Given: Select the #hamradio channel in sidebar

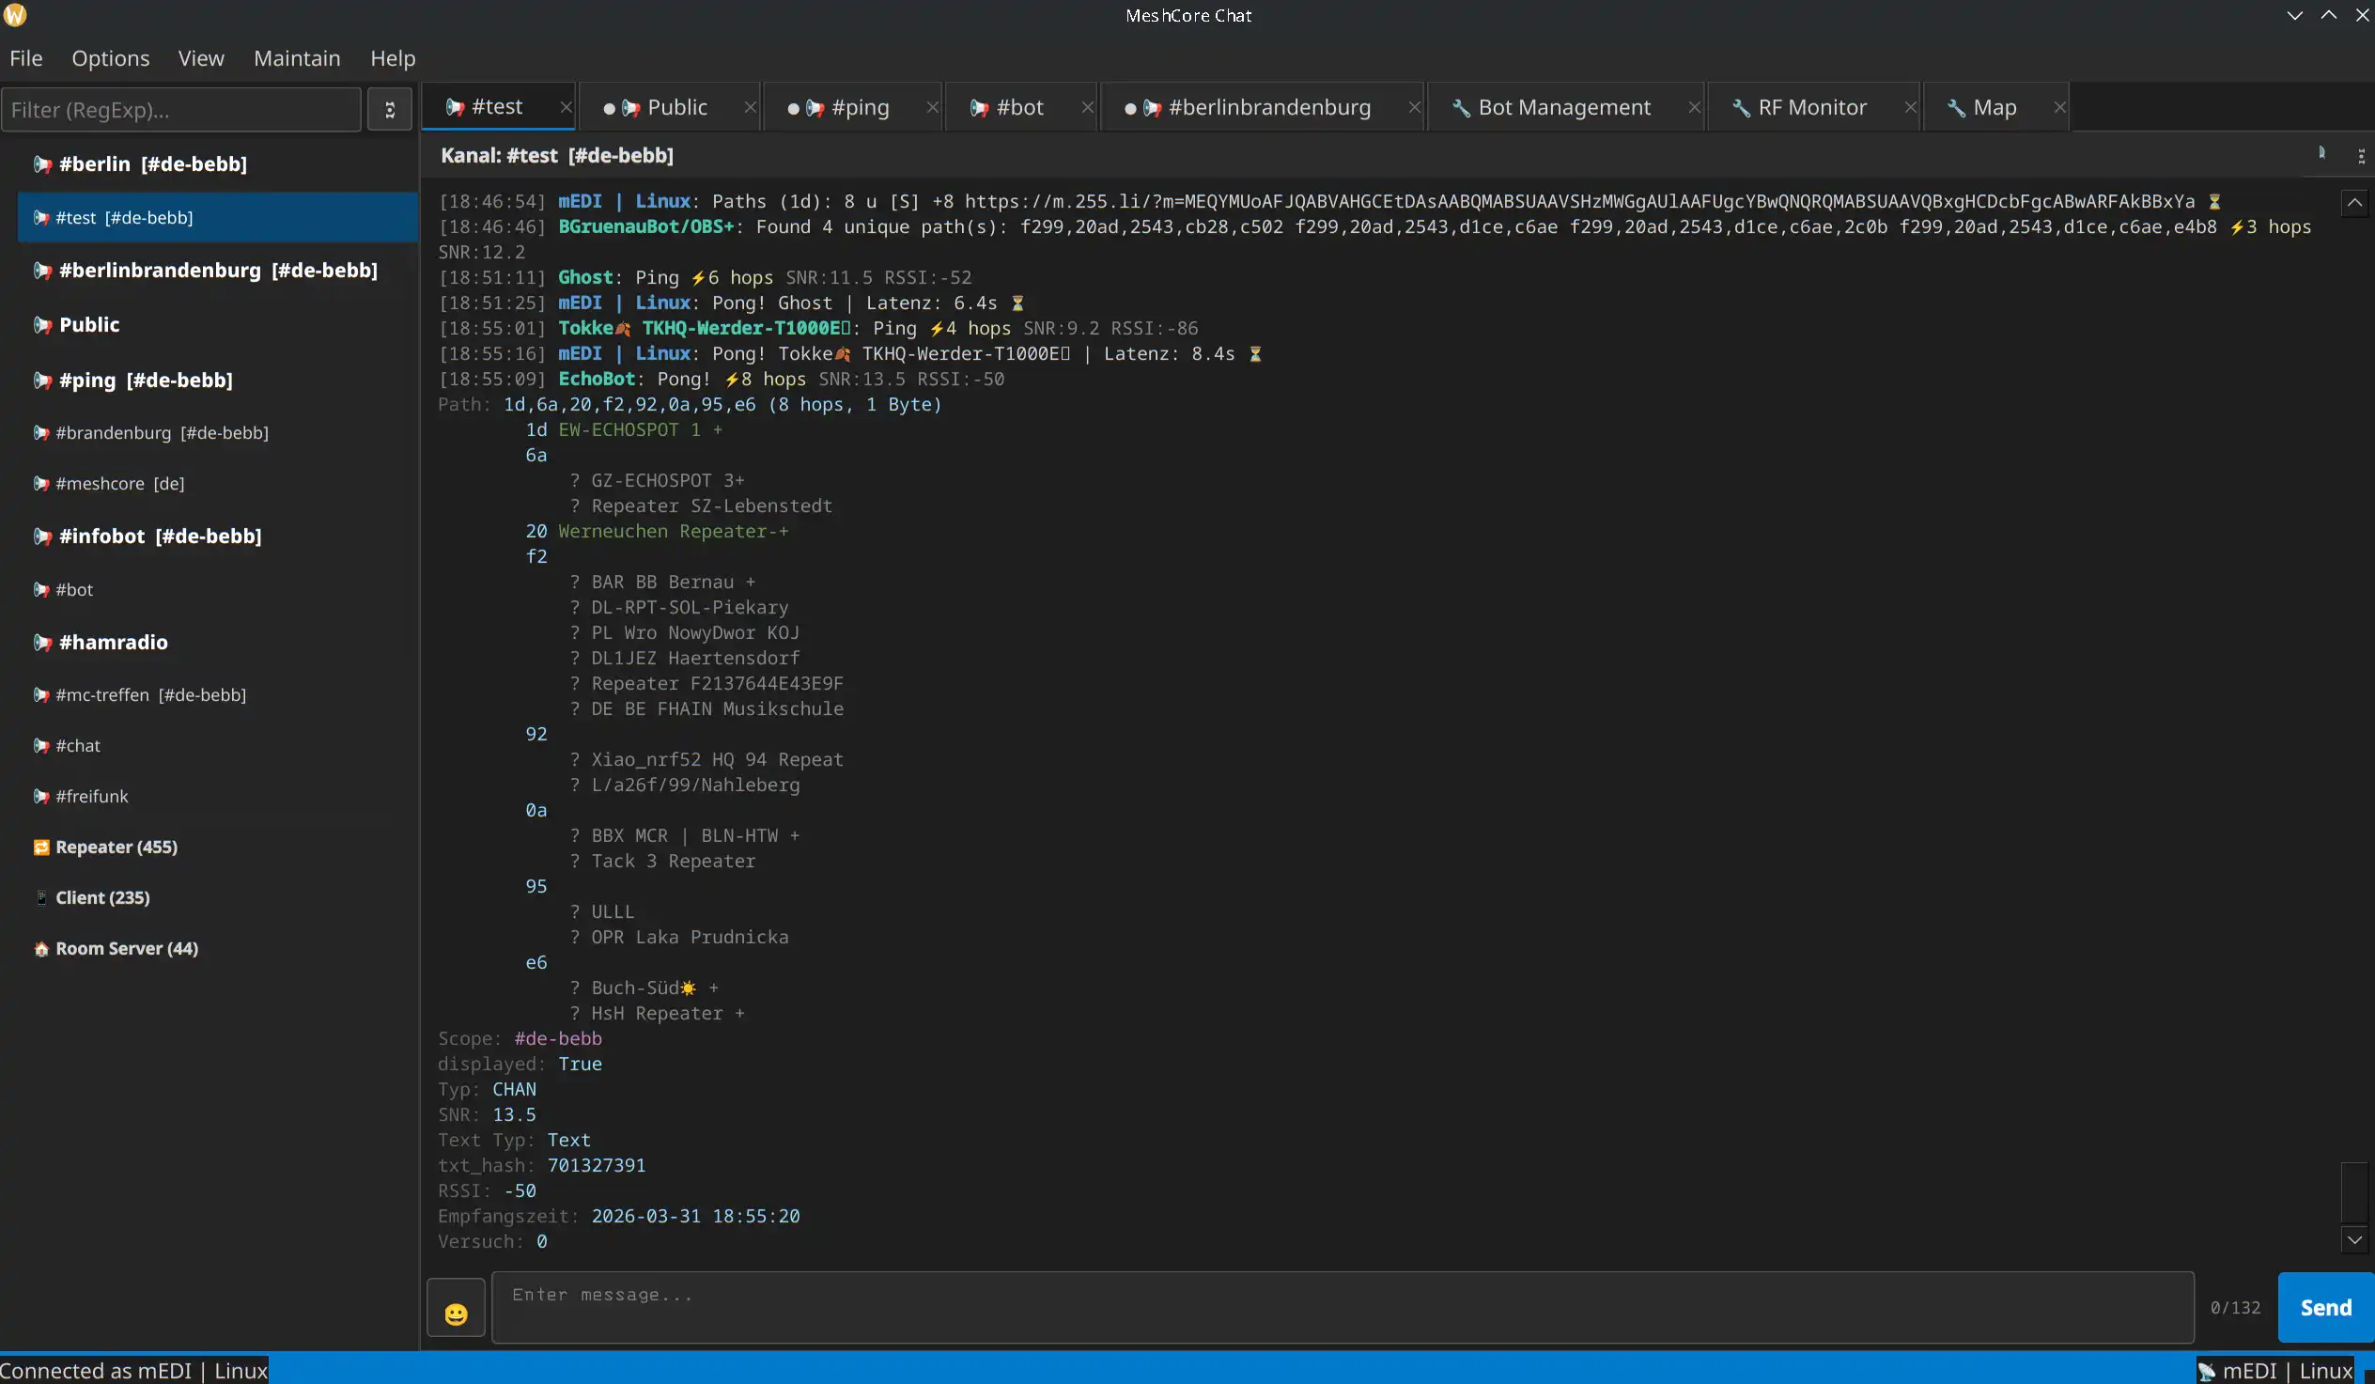Looking at the screenshot, I should tap(113, 642).
